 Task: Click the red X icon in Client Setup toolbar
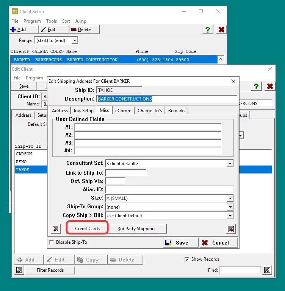(x=221, y=29)
